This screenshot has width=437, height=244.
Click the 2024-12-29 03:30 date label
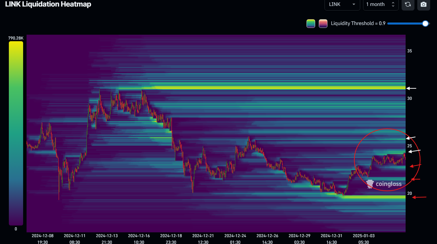coord(299,239)
